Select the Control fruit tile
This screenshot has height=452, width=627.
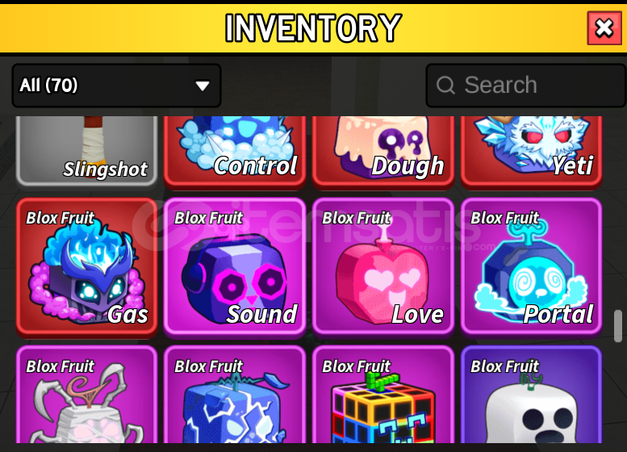235,152
